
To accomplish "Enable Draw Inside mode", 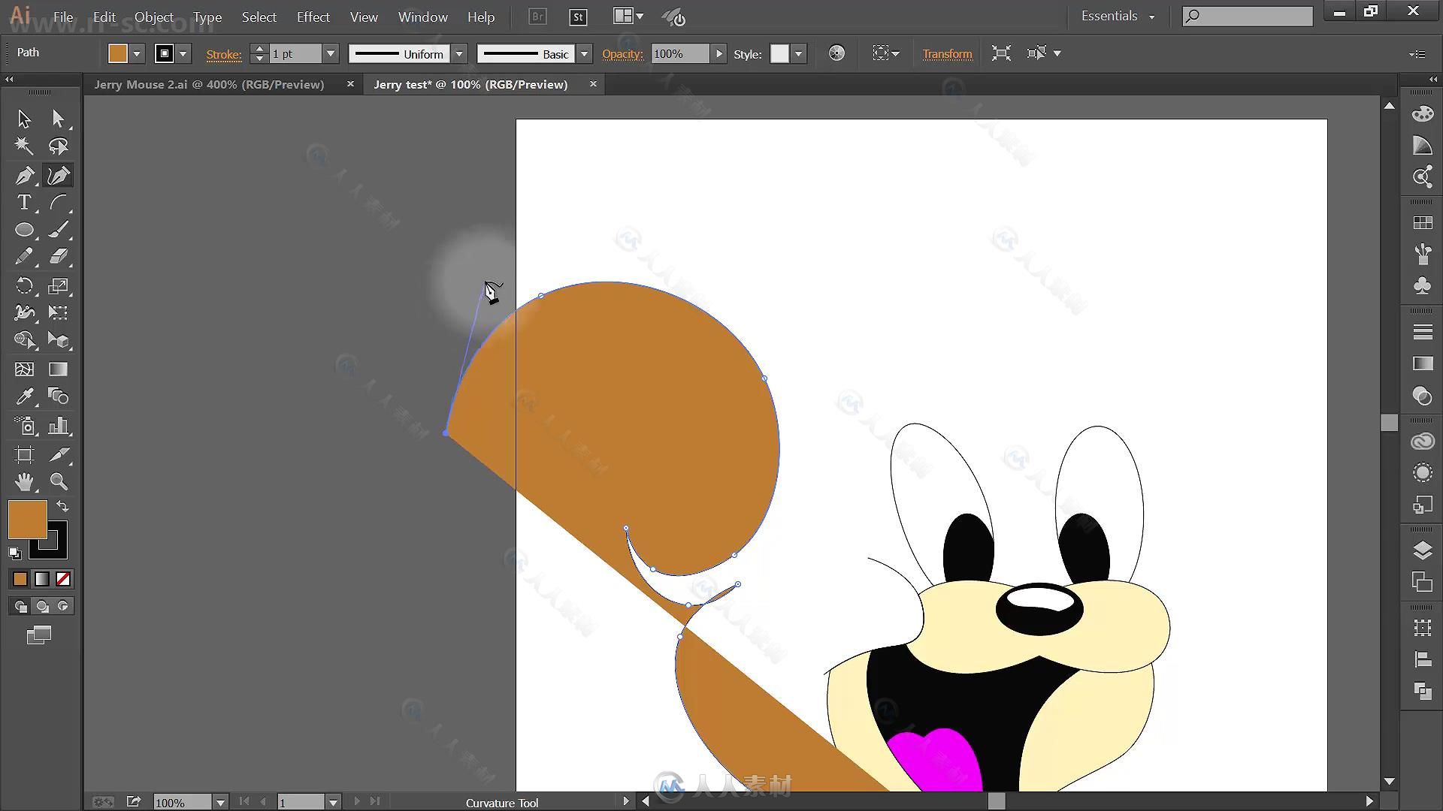I will pyautogui.click(x=64, y=607).
